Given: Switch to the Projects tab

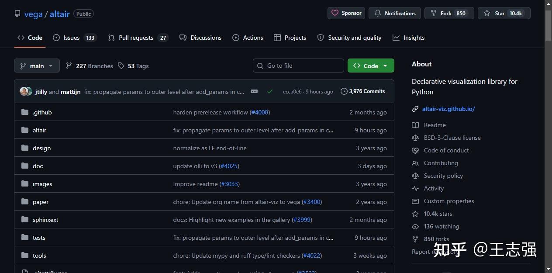Looking at the screenshot, I should pos(290,38).
